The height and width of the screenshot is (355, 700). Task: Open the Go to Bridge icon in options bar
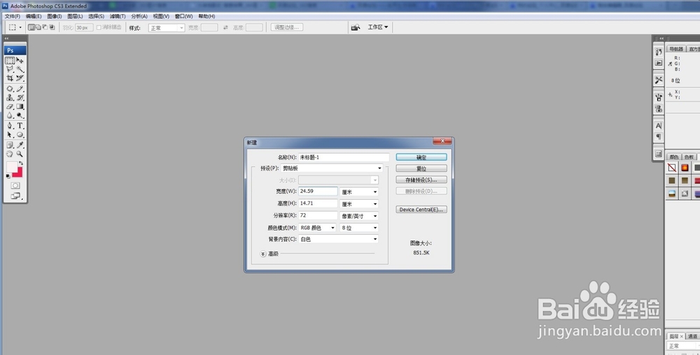(x=356, y=27)
